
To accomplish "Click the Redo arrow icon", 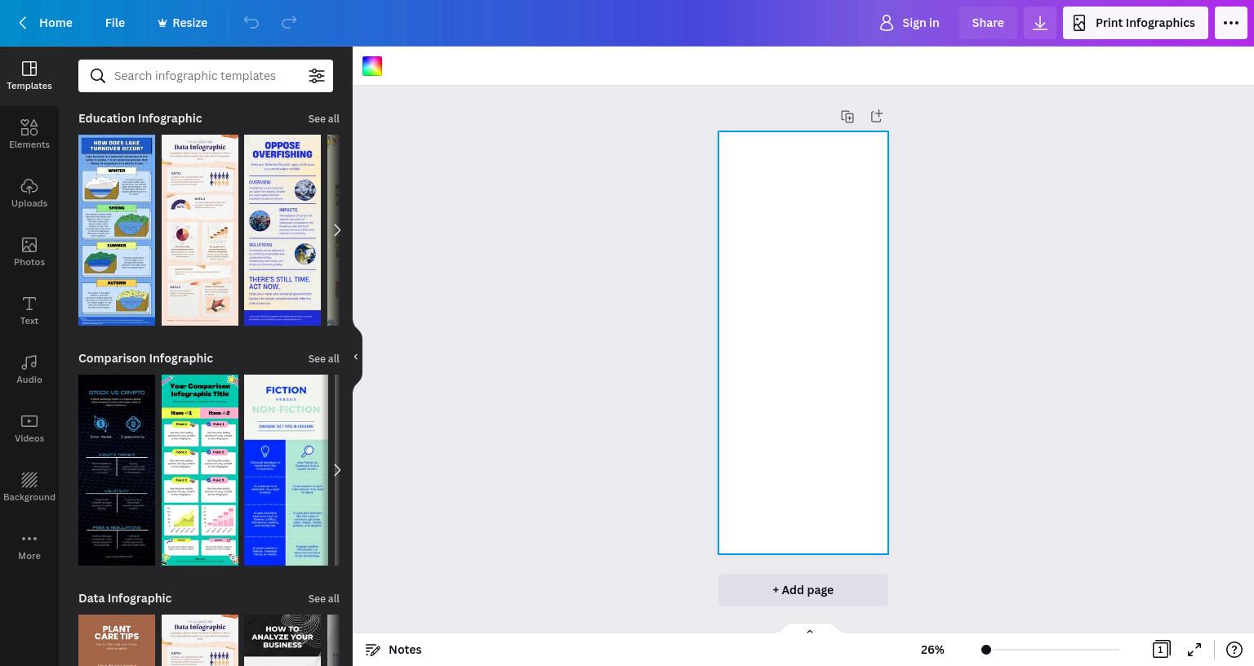I will [x=289, y=23].
